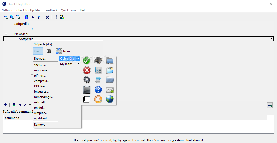Pick the Earth globe icon
277x143 pixels.
tap(110, 99)
